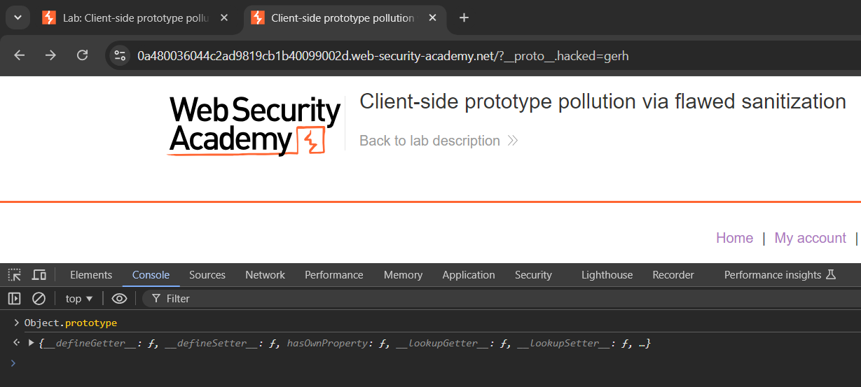The height and width of the screenshot is (387, 861).
Task: Open the site information icon in address bar
Action: tap(120, 55)
